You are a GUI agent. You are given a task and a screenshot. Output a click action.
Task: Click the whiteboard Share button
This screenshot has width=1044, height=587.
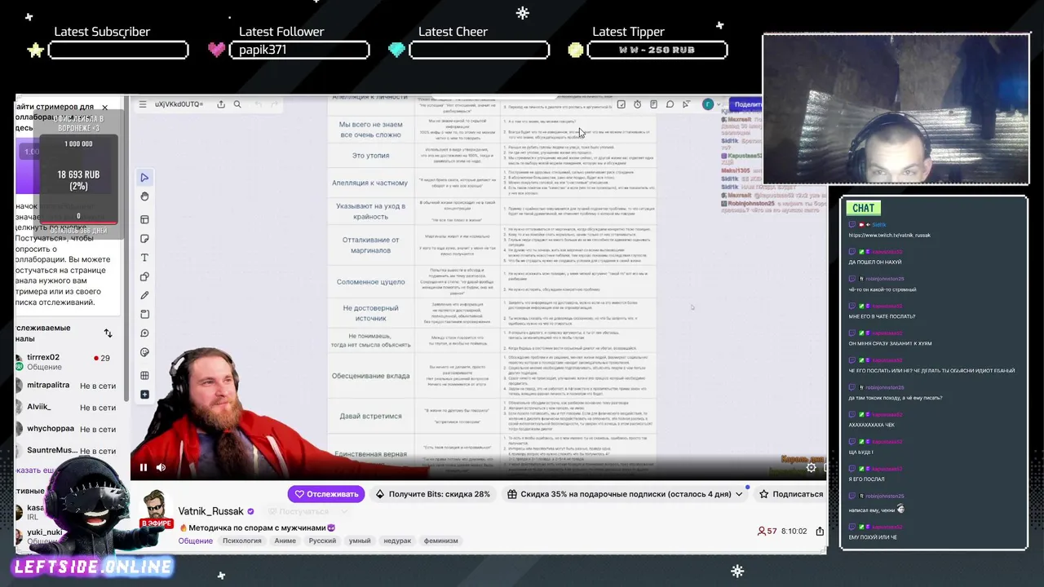click(746, 104)
